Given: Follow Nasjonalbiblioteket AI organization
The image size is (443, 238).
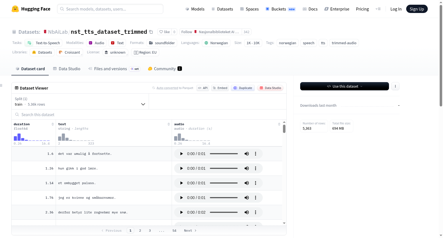Looking at the screenshot, I should click(x=211, y=32).
